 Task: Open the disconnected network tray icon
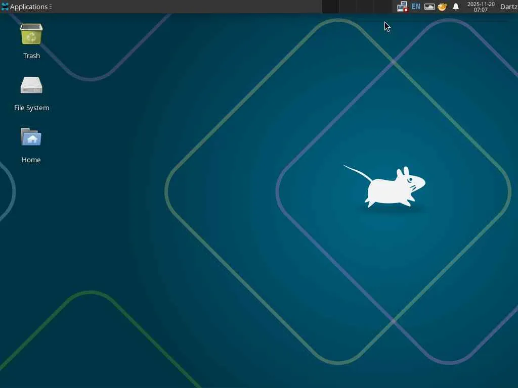(x=402, y=7)
